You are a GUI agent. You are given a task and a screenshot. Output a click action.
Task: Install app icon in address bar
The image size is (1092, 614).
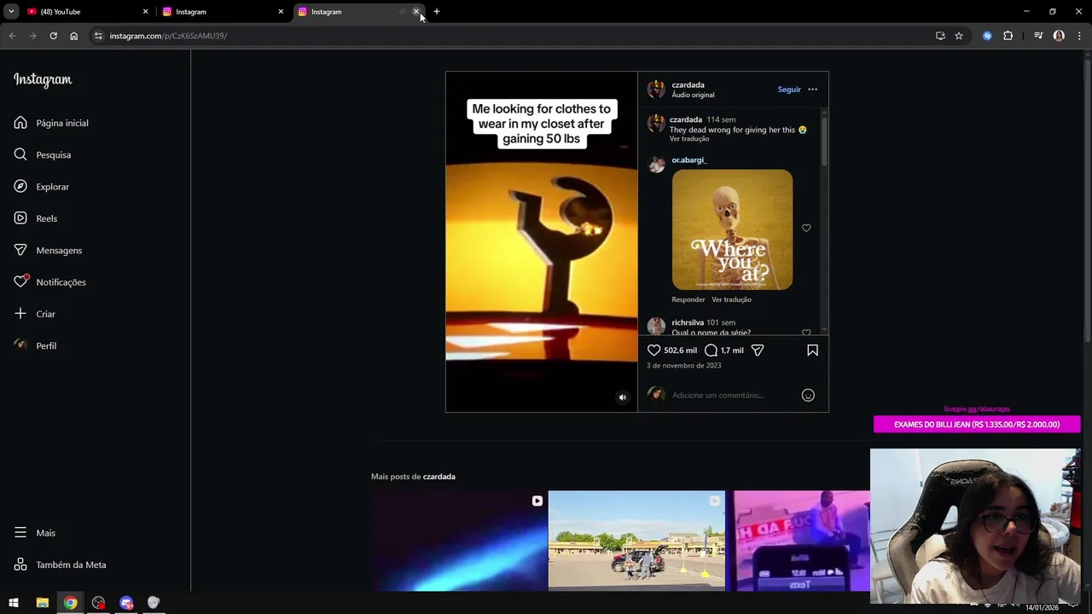click(940, 36)
